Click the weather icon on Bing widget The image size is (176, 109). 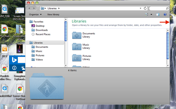(x=23, y=68)
